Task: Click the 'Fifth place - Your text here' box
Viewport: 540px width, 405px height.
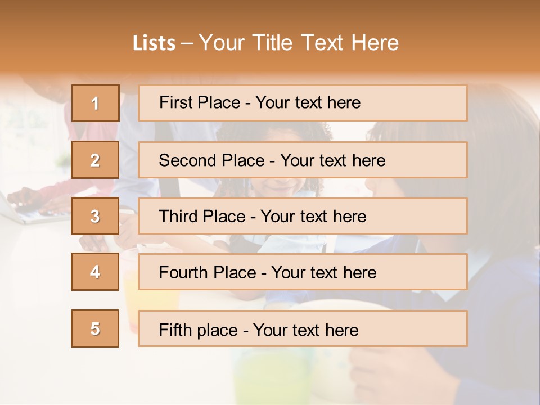Action: (x=303, y=328)
